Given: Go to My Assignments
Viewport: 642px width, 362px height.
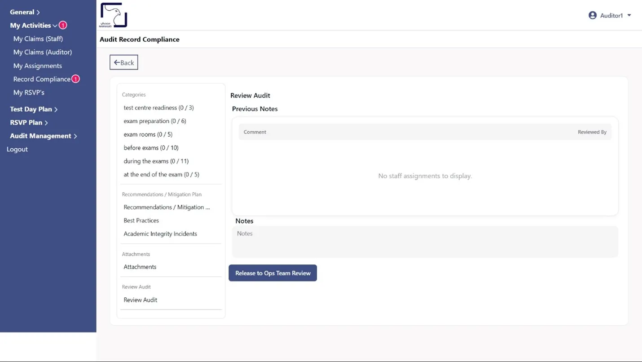Looking at the screenshot, I should pos(38,66).
